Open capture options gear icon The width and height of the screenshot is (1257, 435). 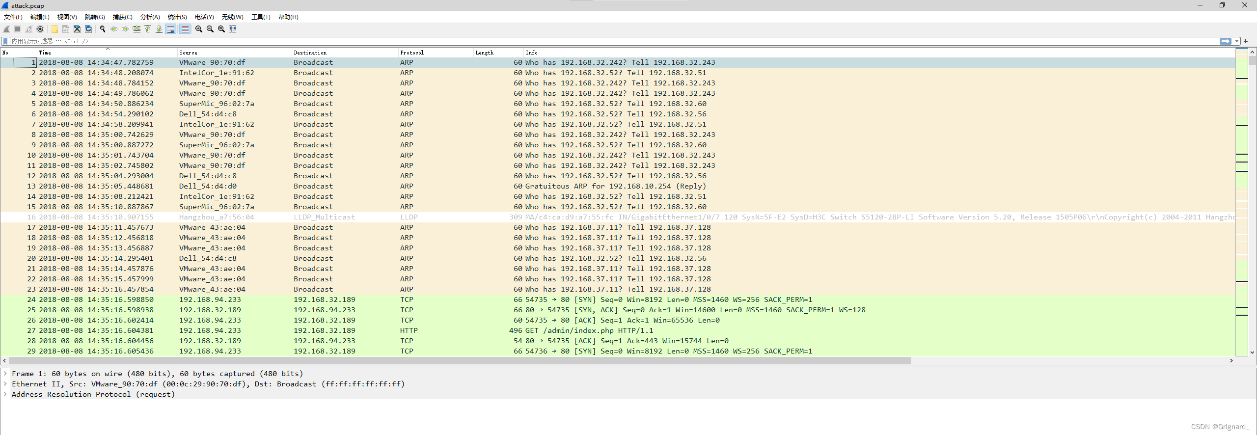click(40, 29)
